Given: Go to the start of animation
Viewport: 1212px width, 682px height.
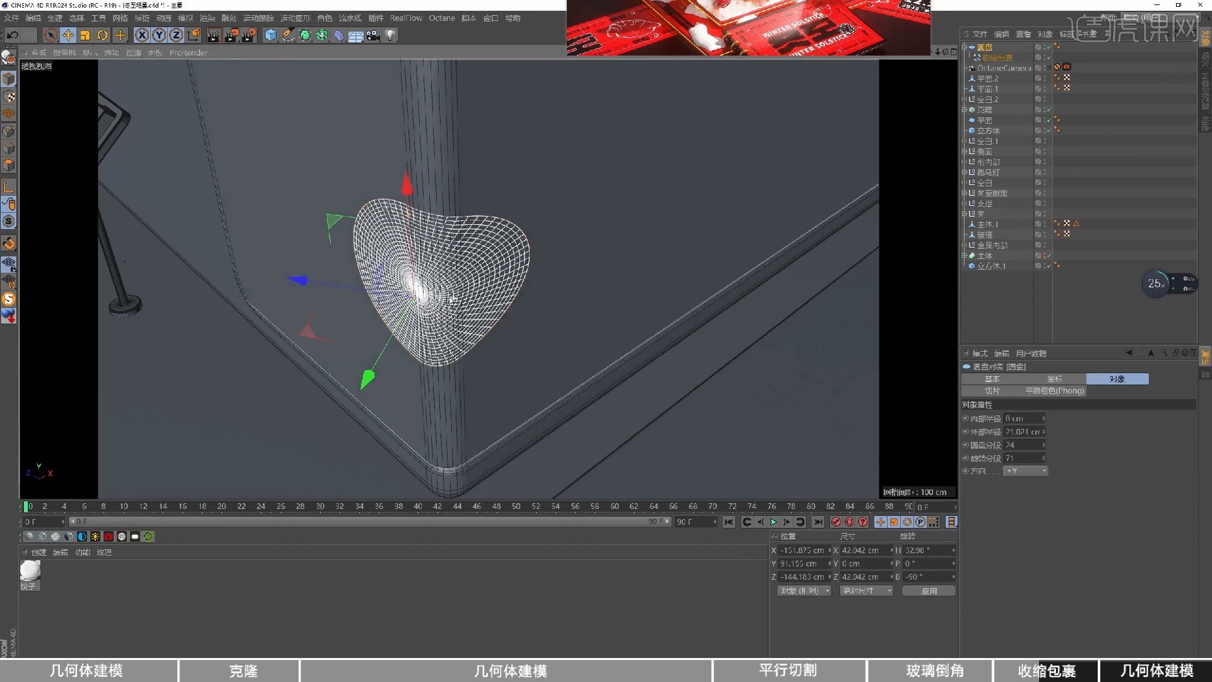Looking at the screenshot, I should (x=729, y=522).
